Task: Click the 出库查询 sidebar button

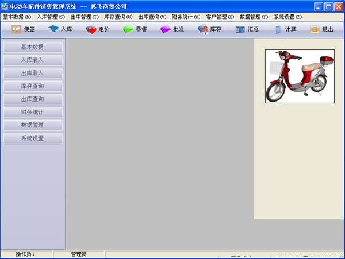Action: [33, 99]
